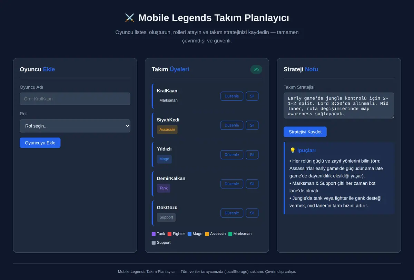The width and height of the screenshot is (414, 280).
Task: Click the red Fighter legend swatch
Action: click(169, 234)
